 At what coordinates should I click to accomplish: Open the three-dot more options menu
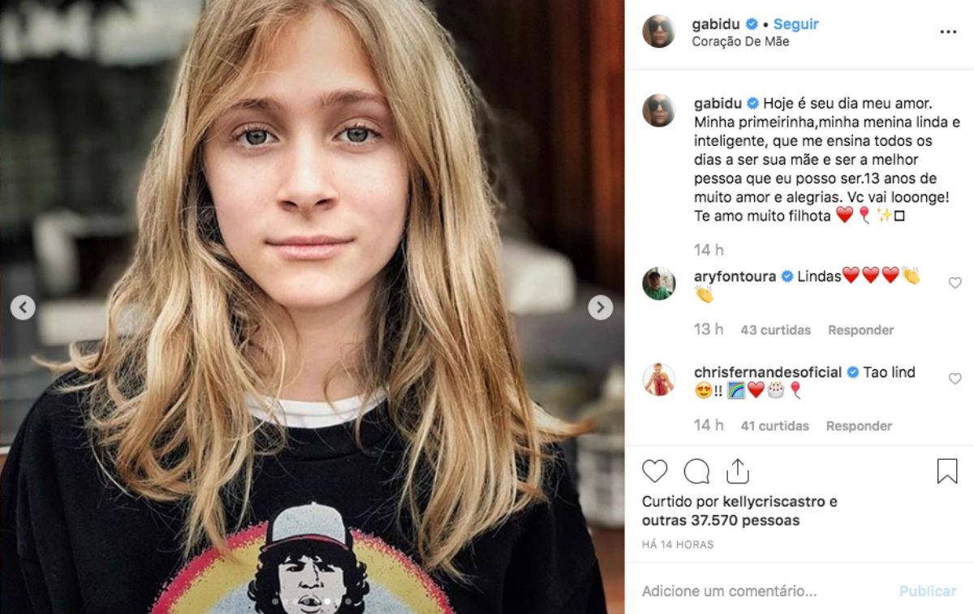(948, 32)
